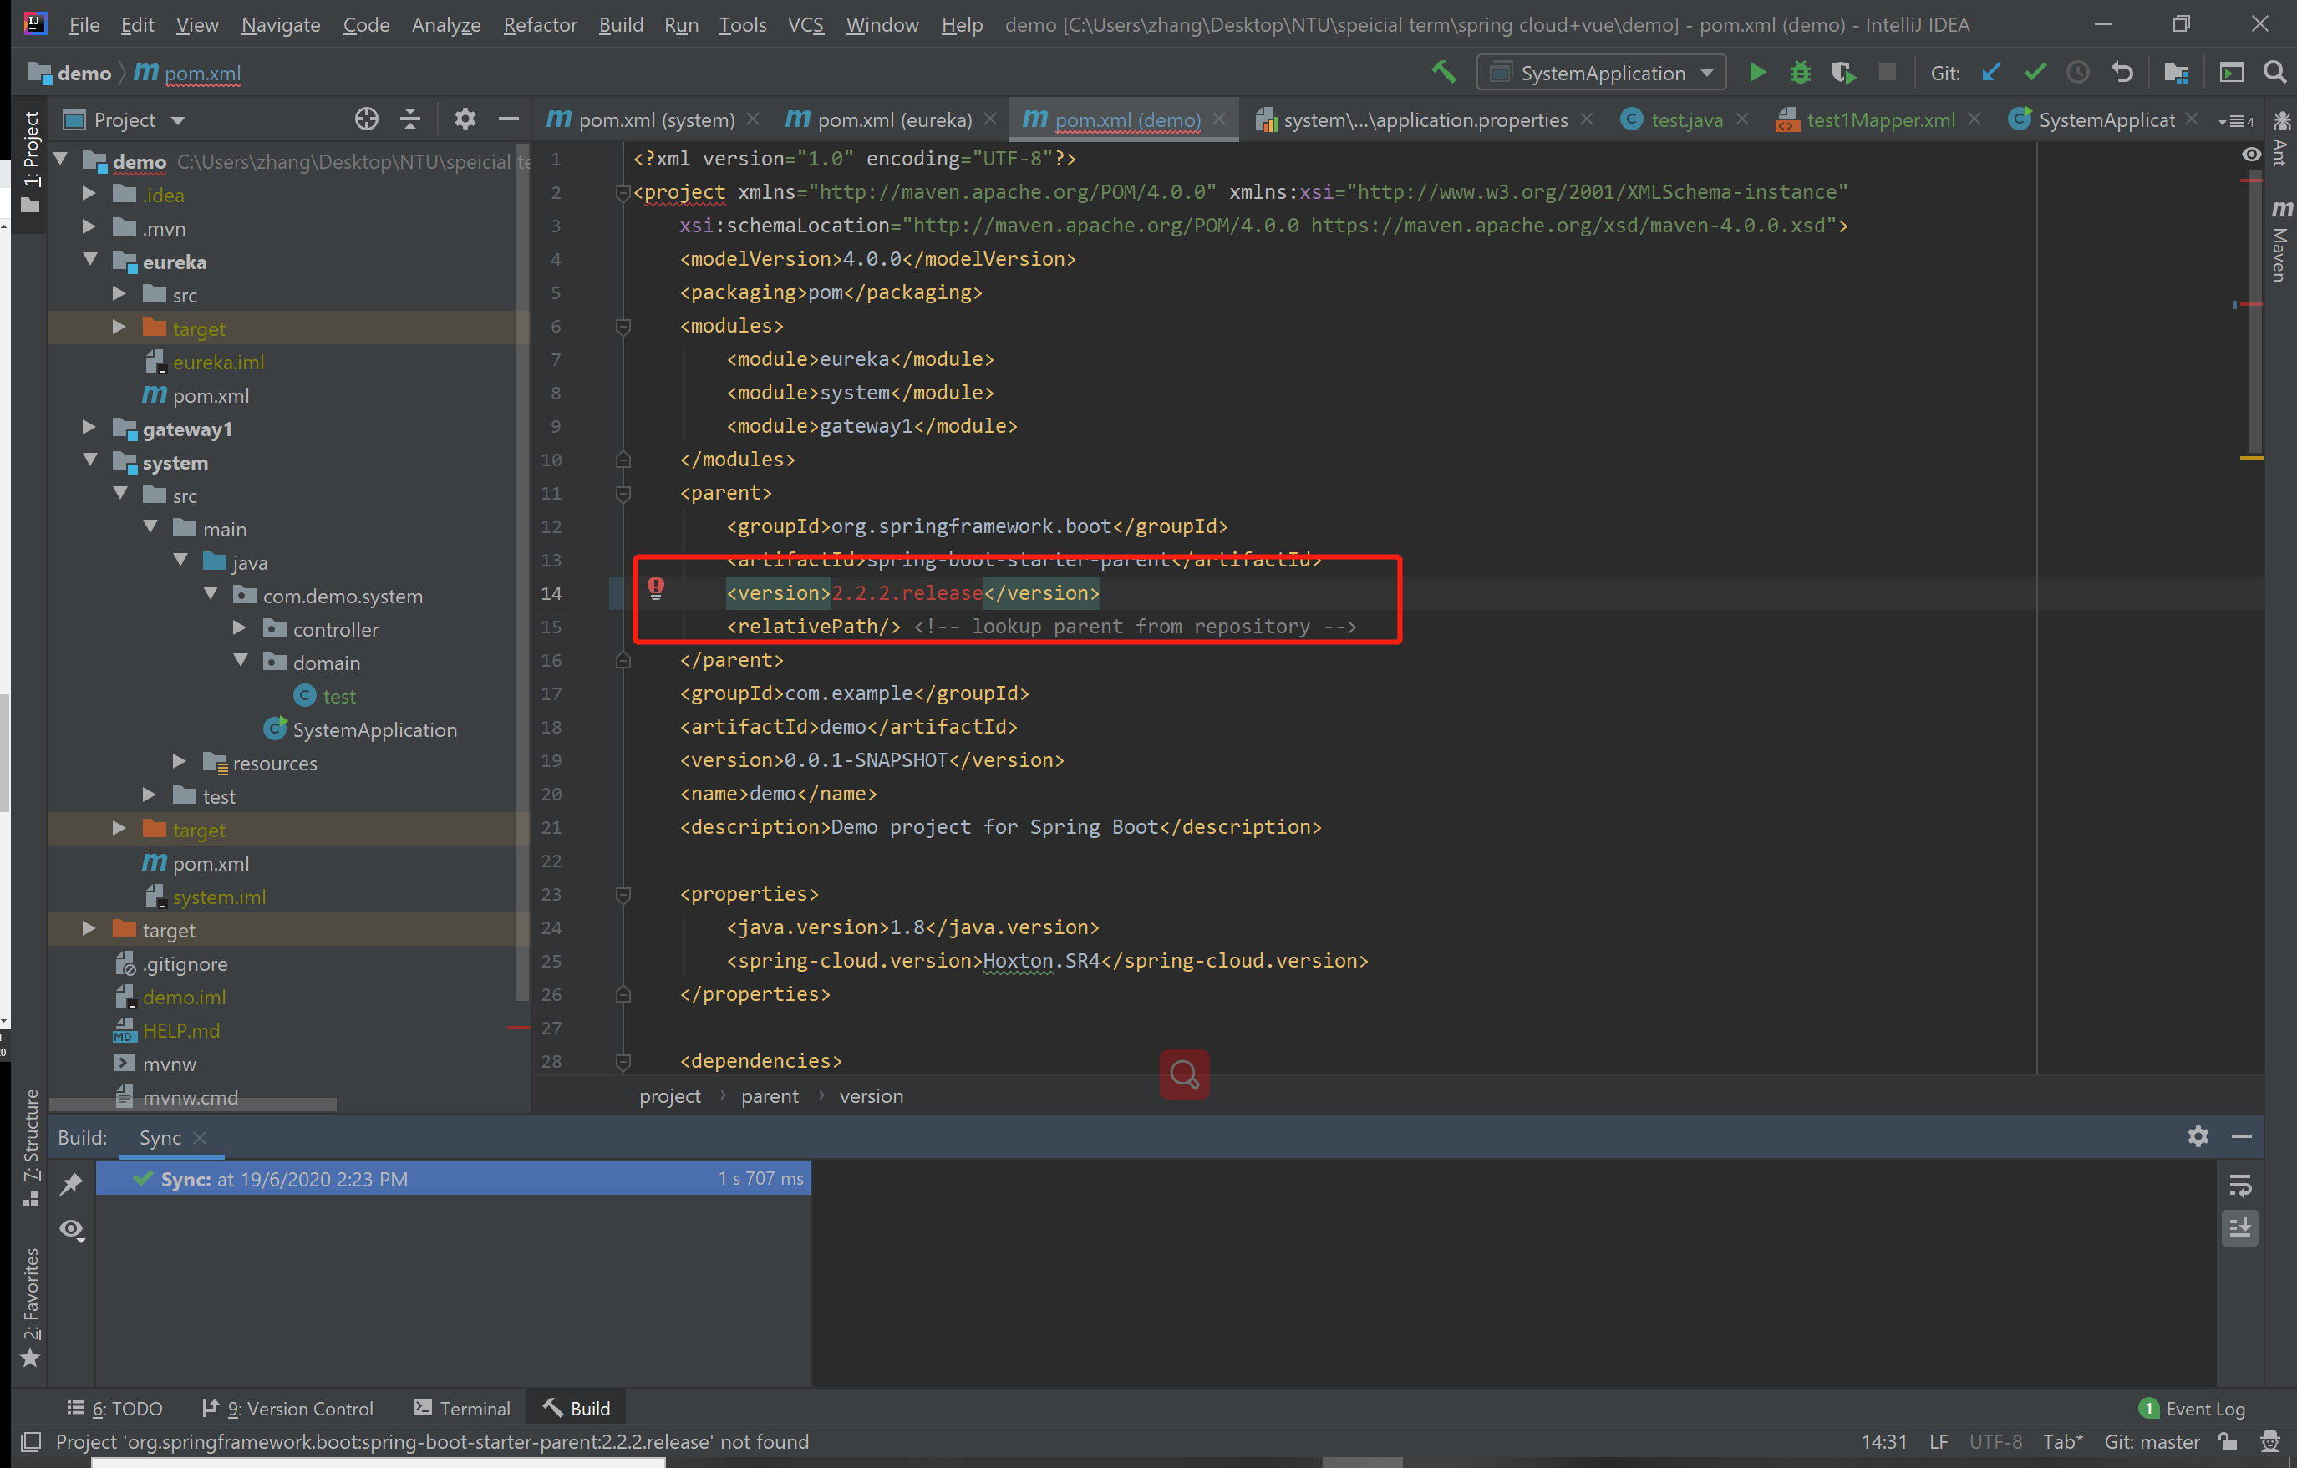Open Project panel gear settings
The height and width of the screenshot is (1468, 2297).
pyautogui.click(x=465, y=119)
